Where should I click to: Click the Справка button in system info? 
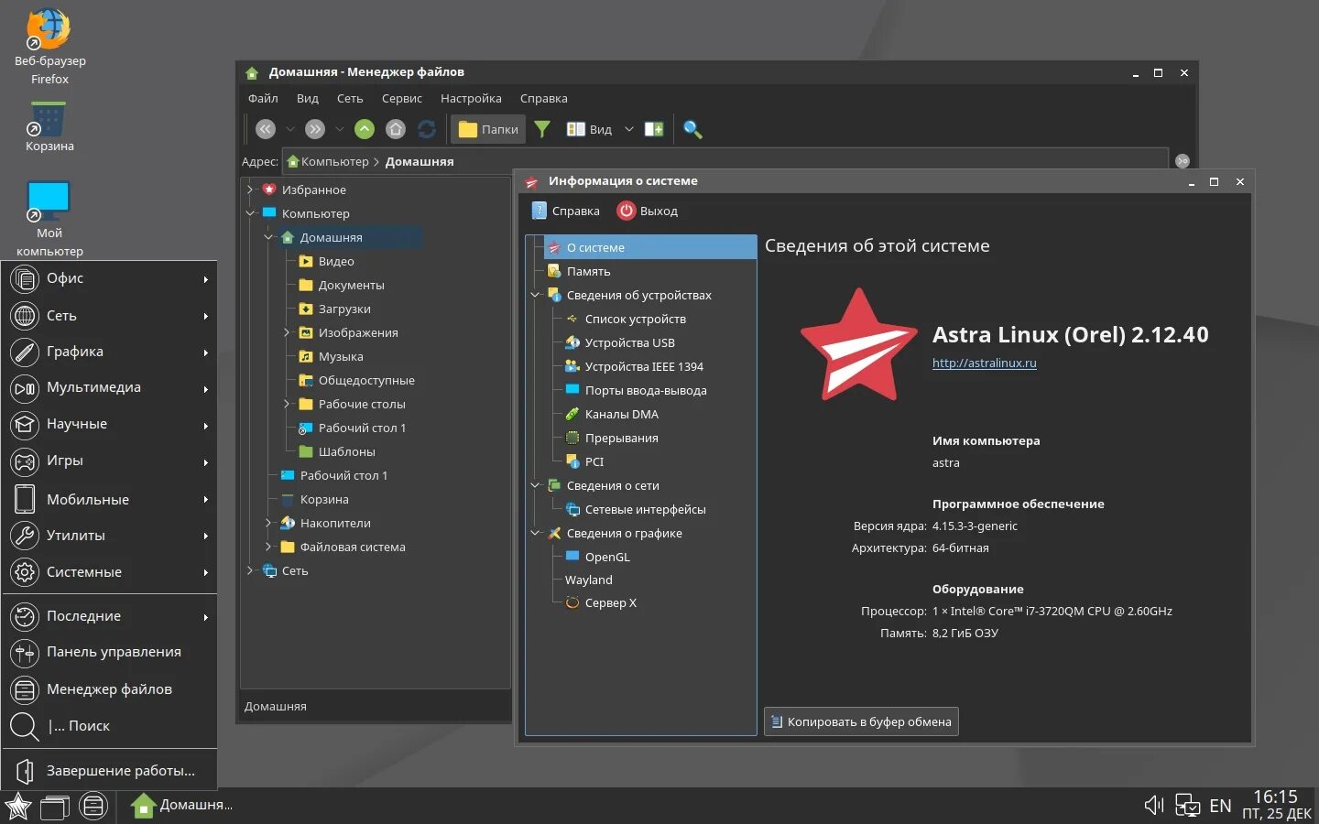tap(565, 211)
